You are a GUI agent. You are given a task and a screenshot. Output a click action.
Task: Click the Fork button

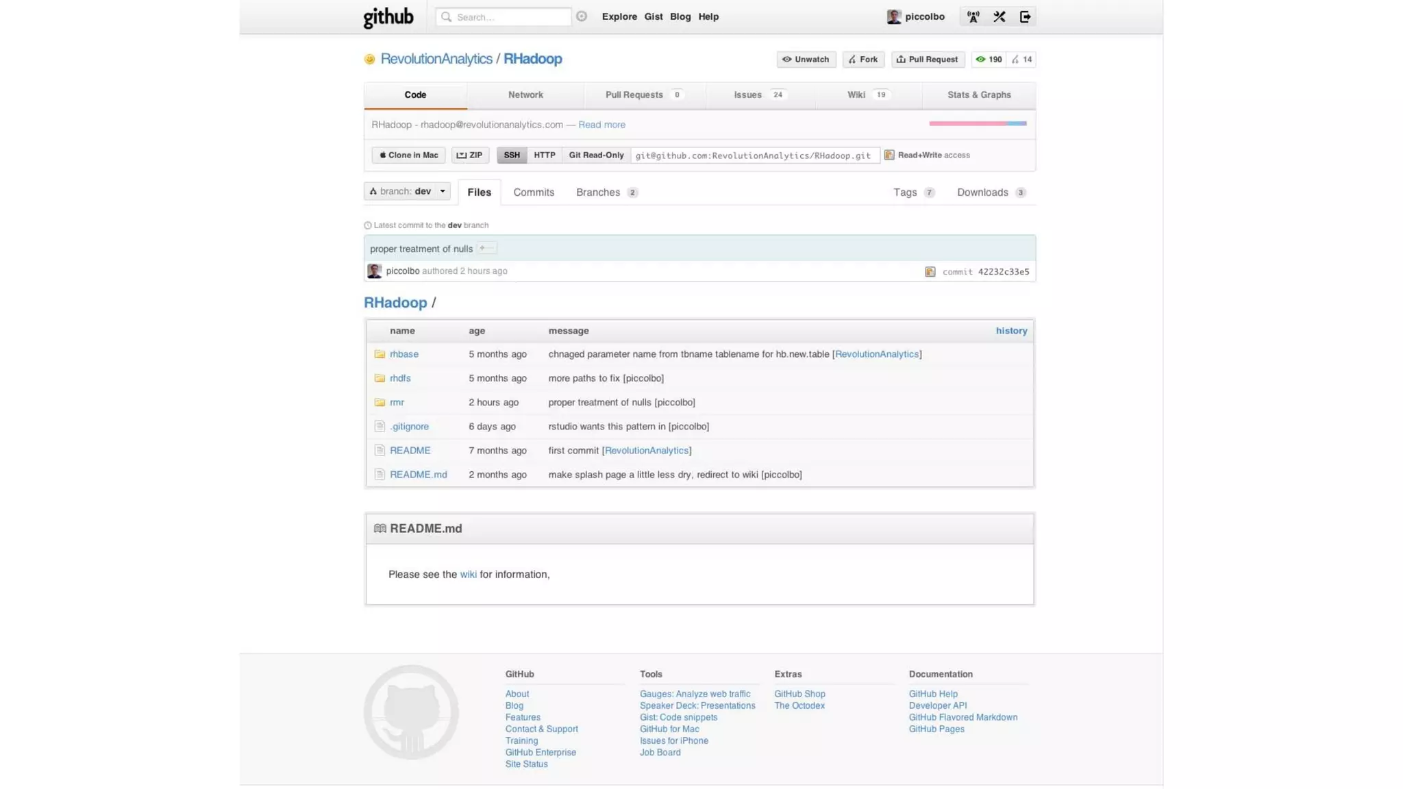point(864,60)
